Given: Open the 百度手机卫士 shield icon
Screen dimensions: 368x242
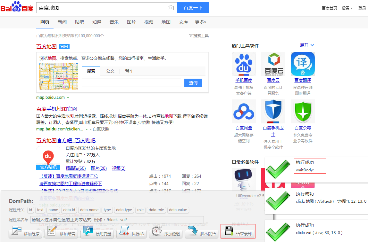Looking at the screenshot, I should (273, 111).
